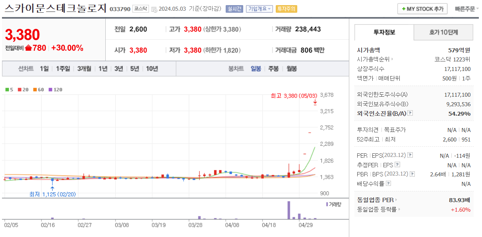Click the purple 거래량 legend marker

point(327,205)
